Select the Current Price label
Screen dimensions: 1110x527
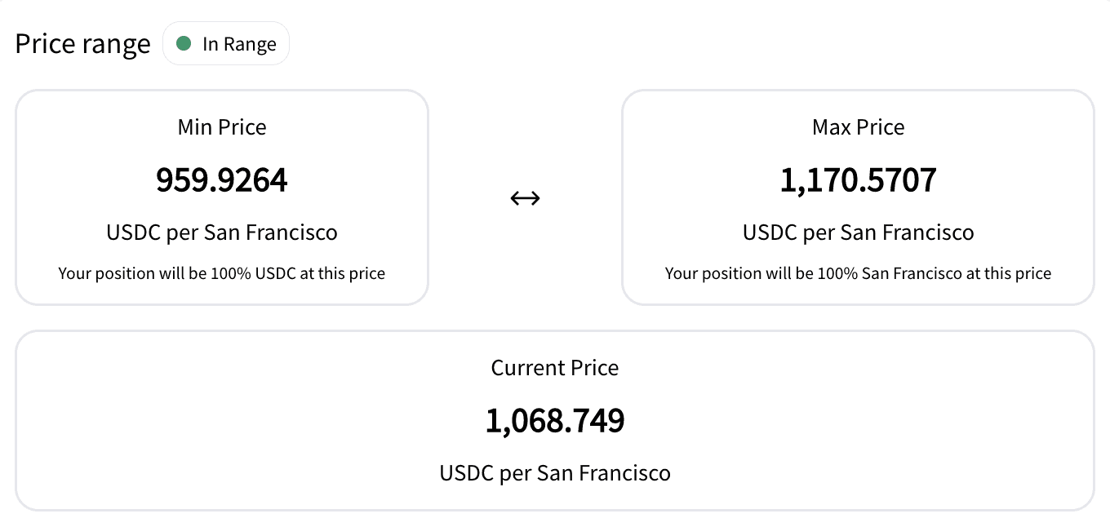point(555,368)
